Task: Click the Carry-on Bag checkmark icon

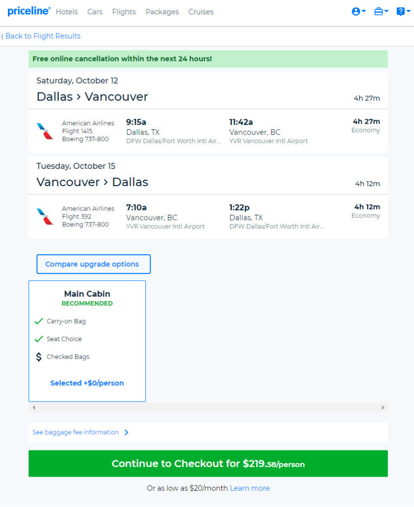Action: [x=39, y=321]
